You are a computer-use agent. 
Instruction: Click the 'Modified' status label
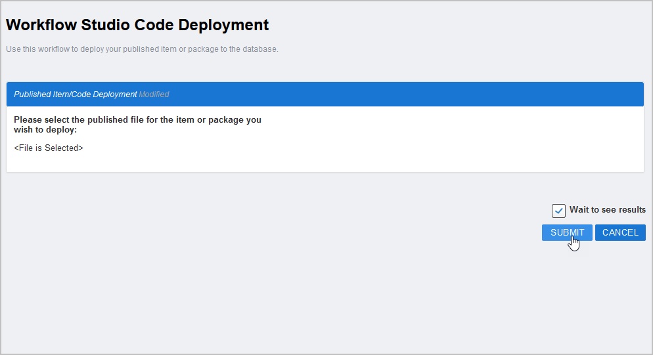(x=154, y=94)
